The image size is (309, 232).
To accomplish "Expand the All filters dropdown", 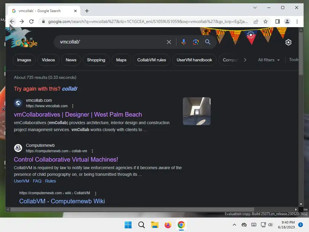I will click(269, 60).
